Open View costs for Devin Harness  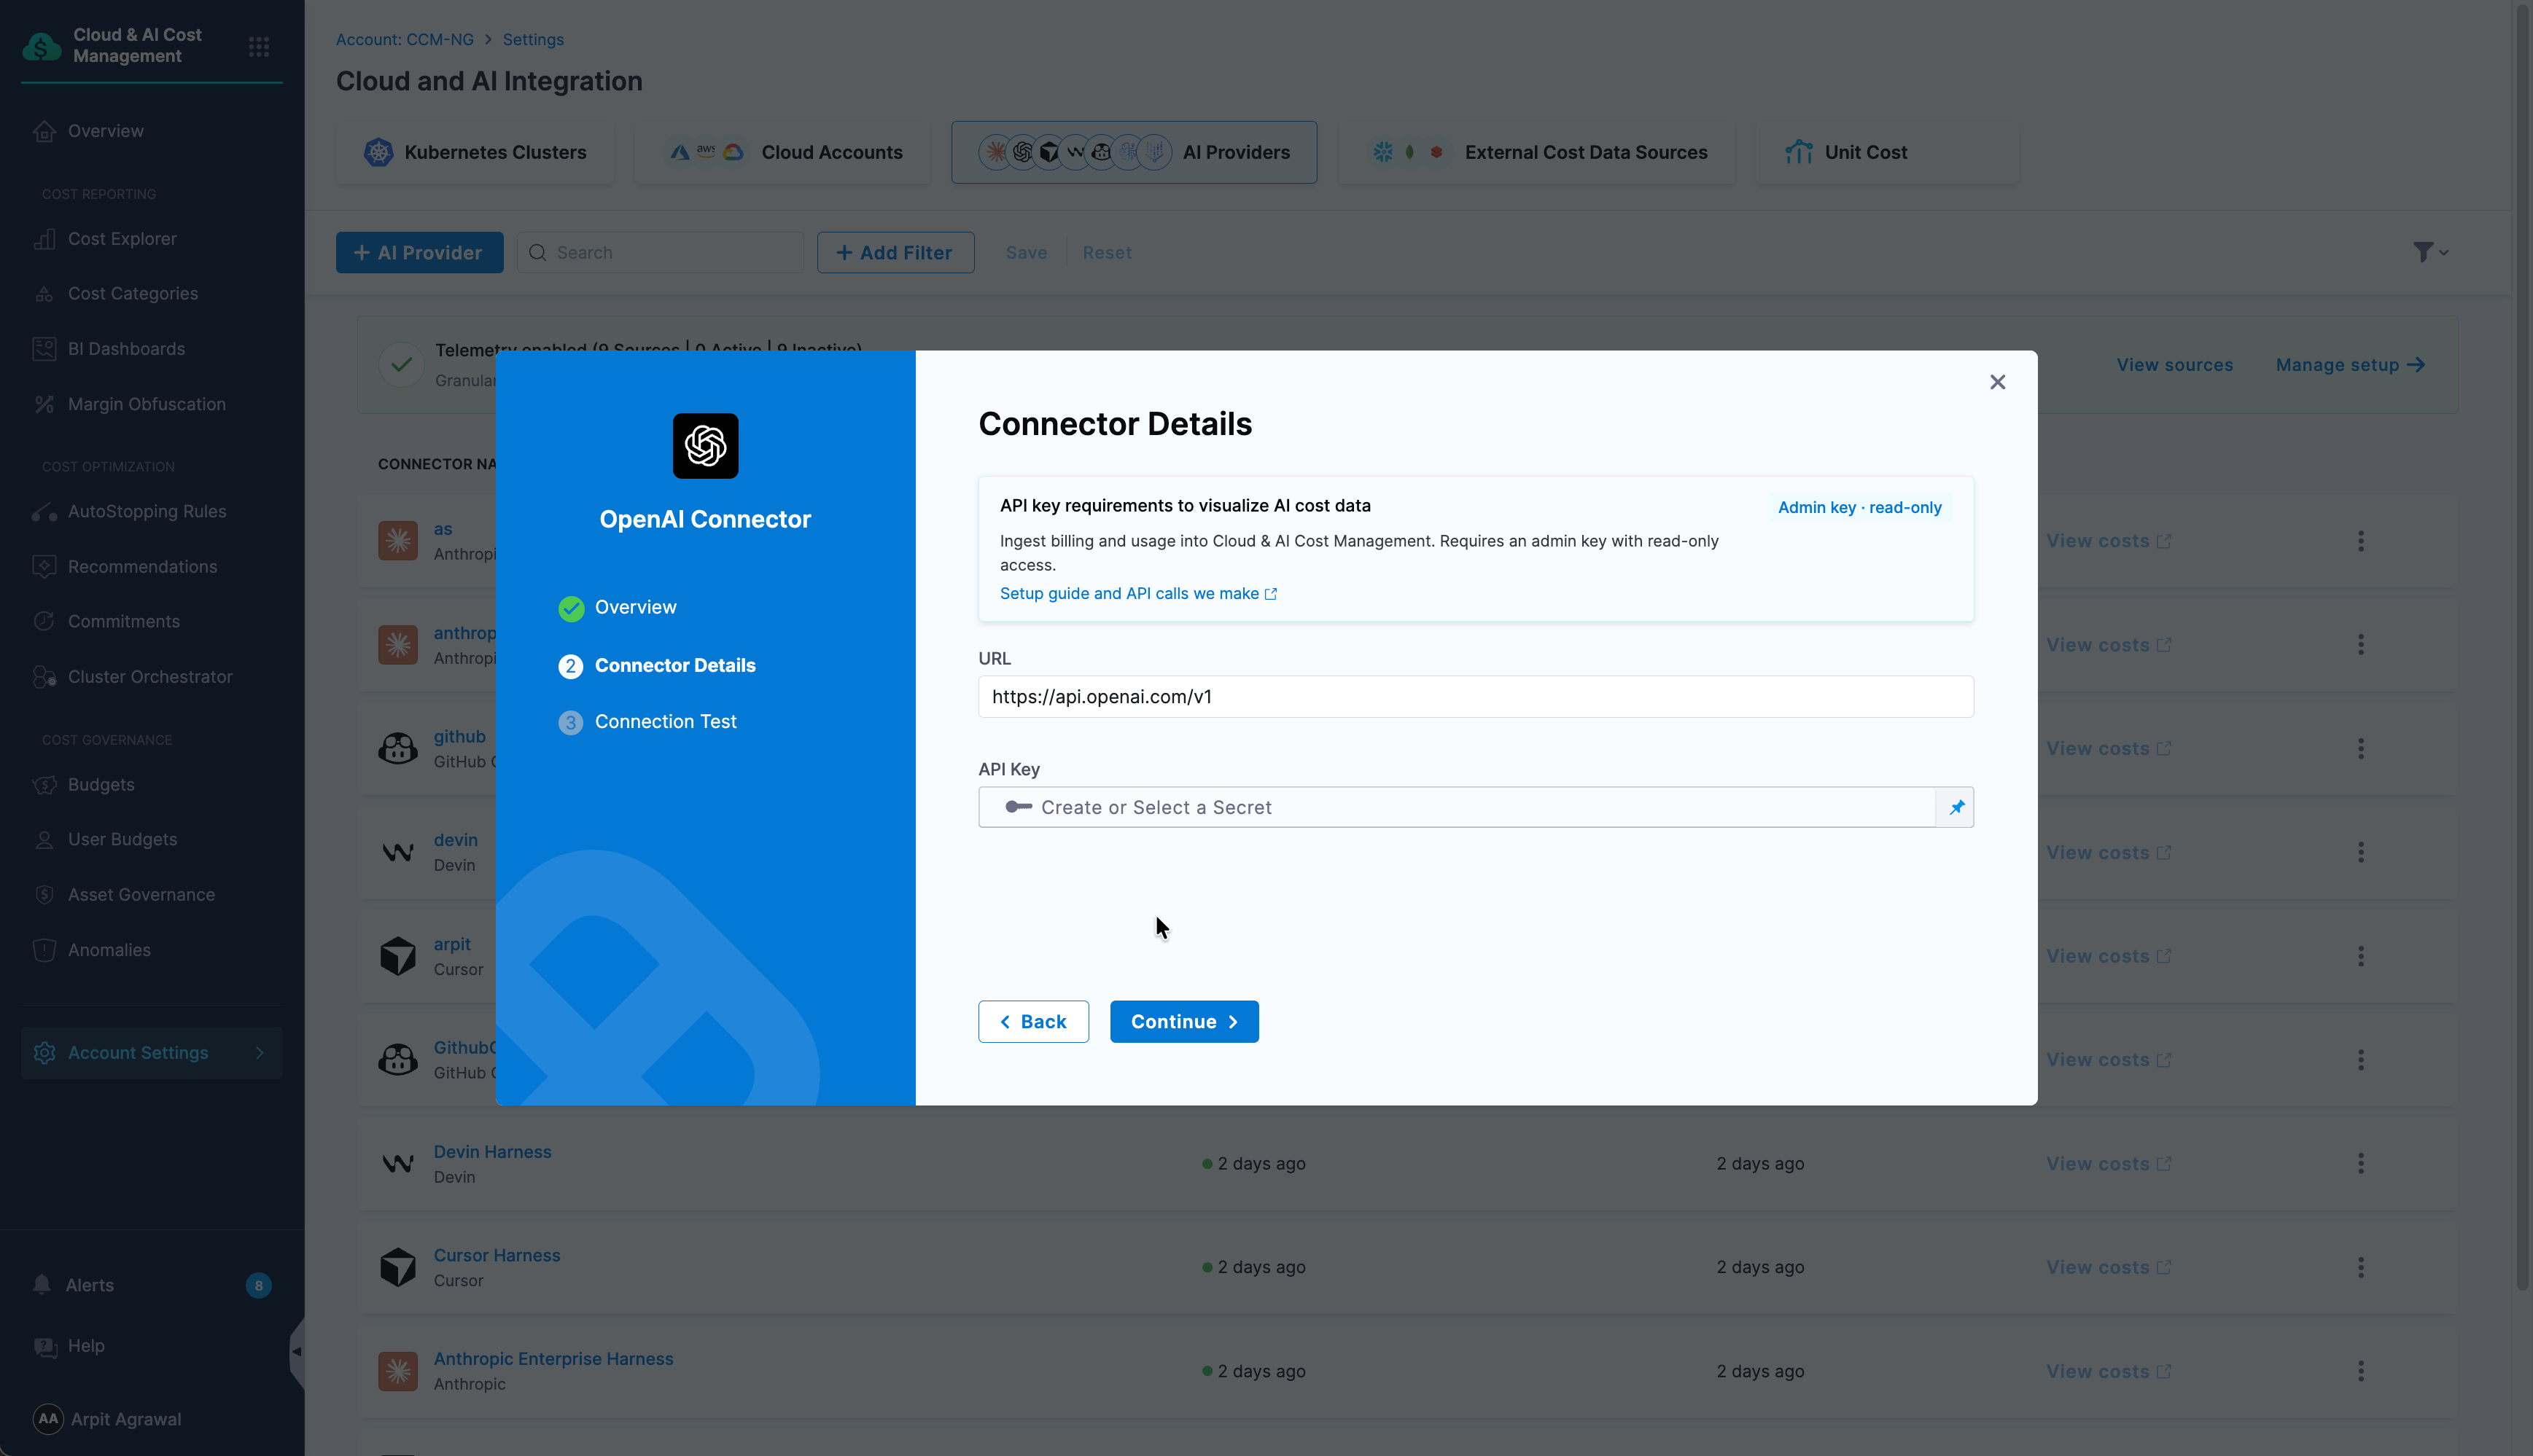pos(2108,1164)
